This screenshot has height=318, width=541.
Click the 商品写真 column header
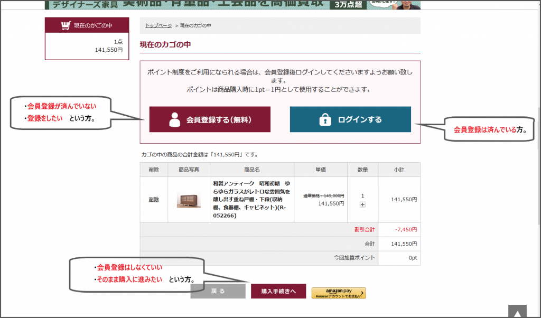point(189,170)
